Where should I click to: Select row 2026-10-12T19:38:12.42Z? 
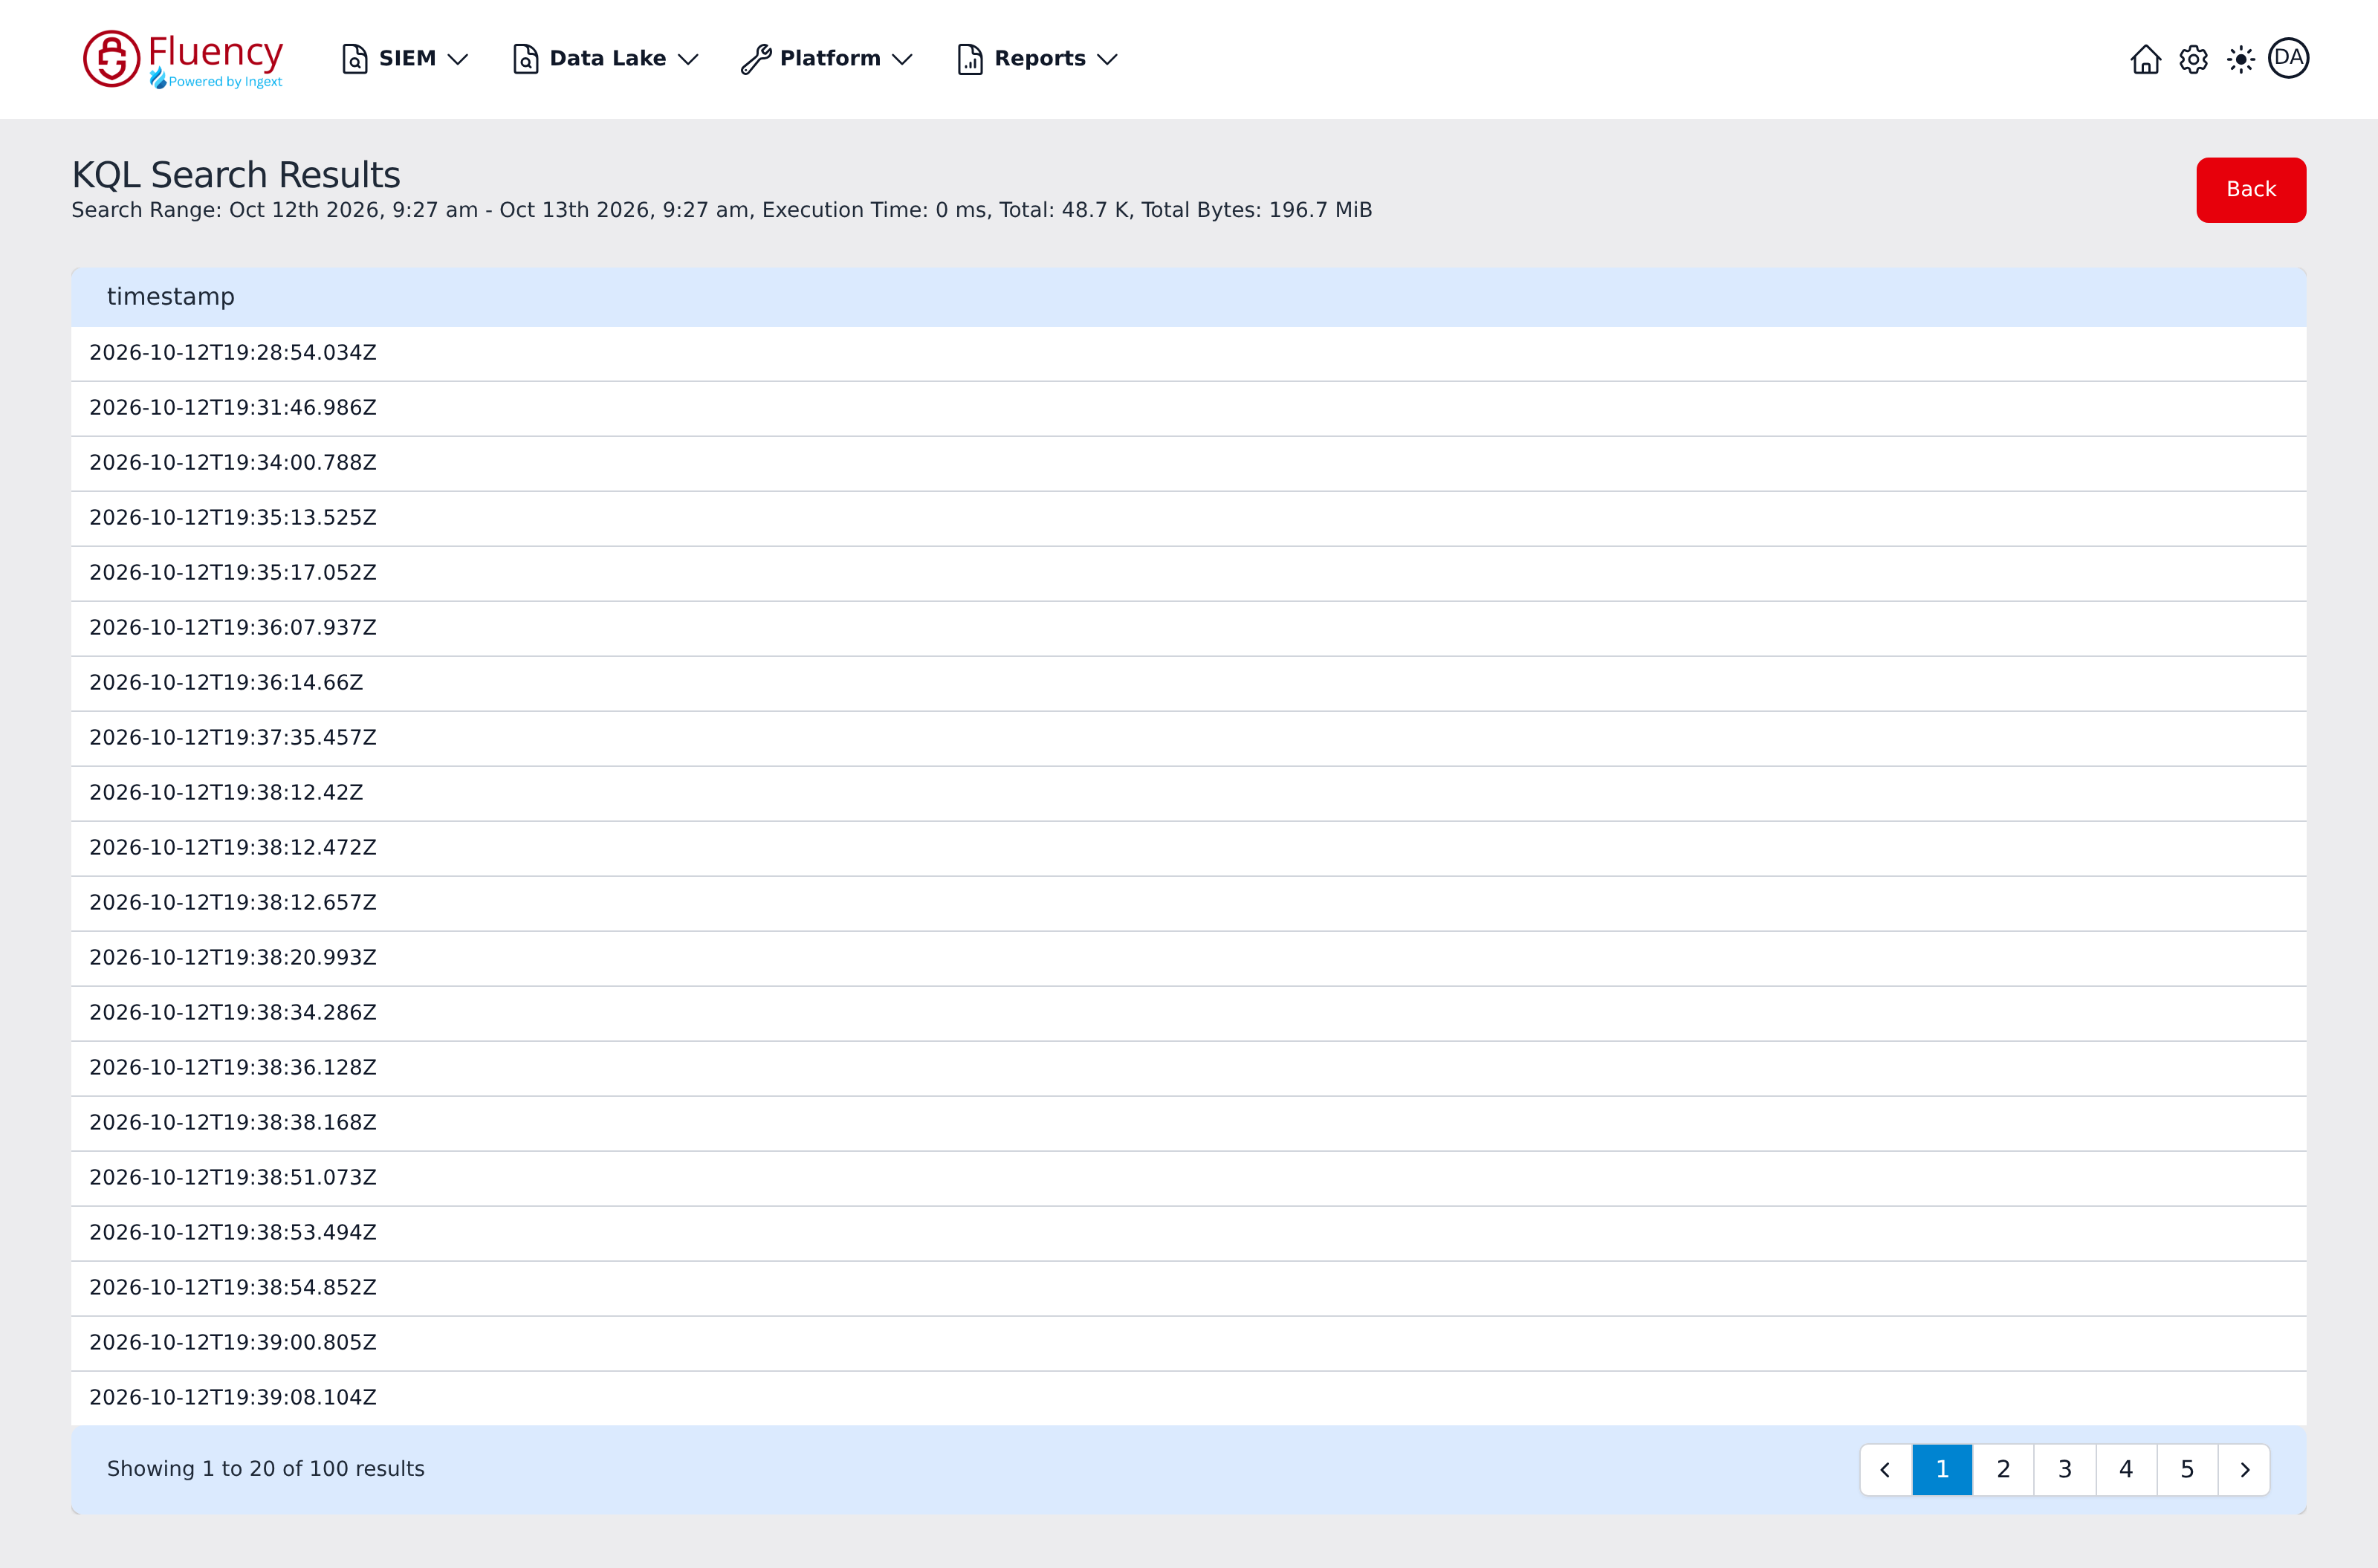pyautogui.click(x=1188, y=793)
